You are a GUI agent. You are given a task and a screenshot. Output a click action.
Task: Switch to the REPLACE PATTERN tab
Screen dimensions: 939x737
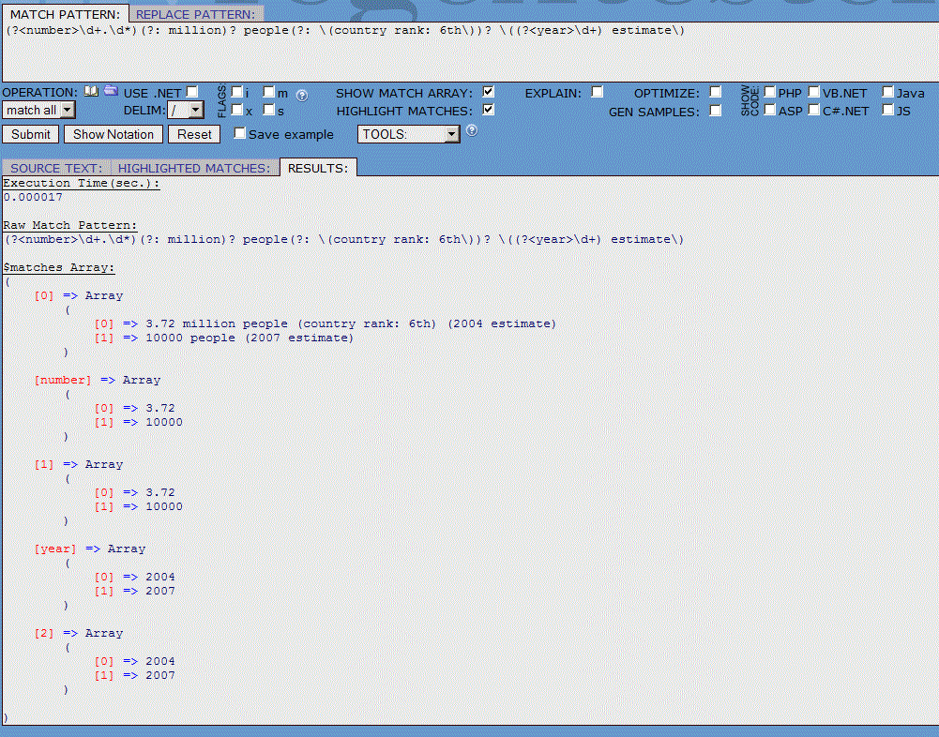(195, 14)
